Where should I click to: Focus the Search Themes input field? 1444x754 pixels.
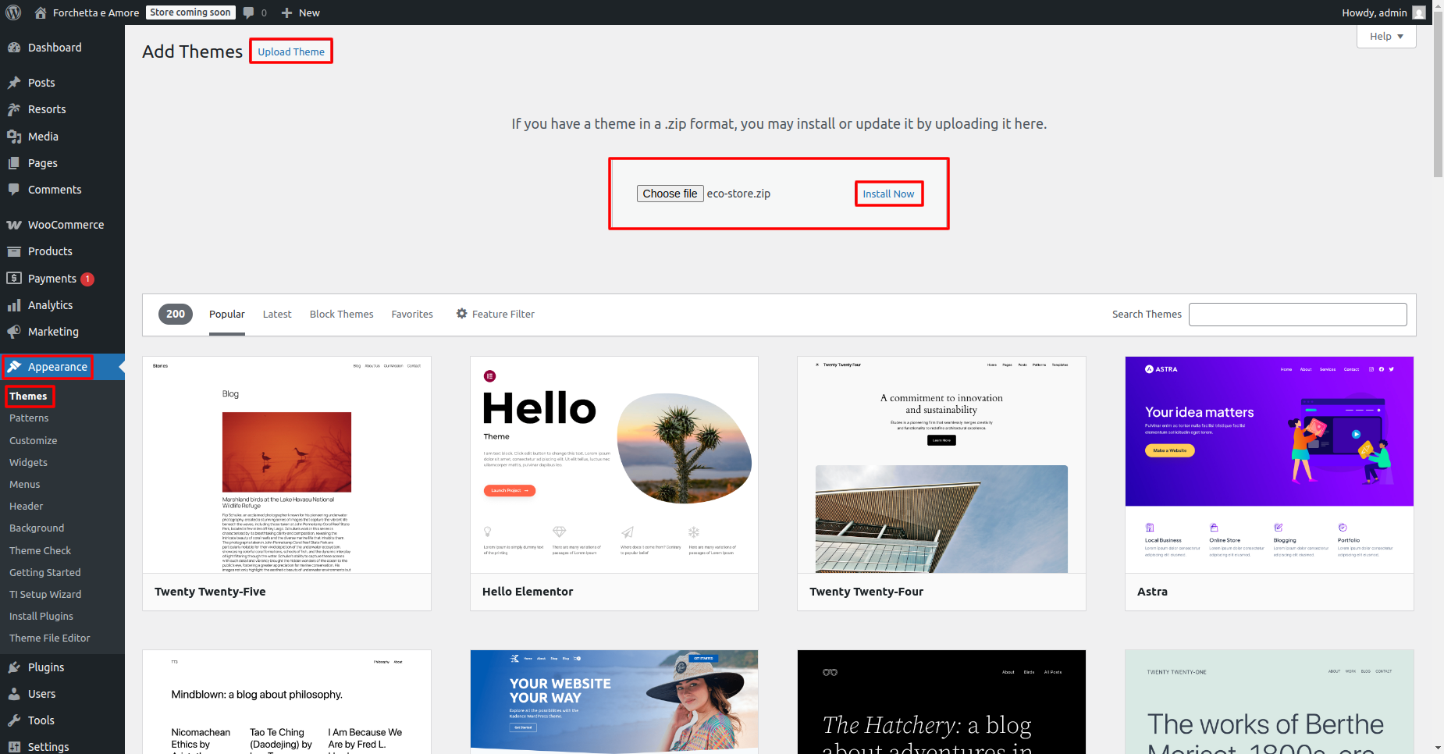coord(1297,314)
